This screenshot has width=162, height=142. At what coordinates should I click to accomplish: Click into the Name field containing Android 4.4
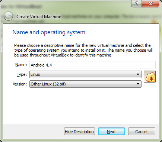(x=92, y=65)
